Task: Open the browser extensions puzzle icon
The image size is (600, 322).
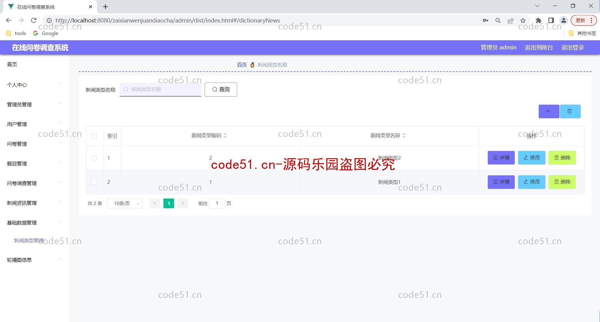Action: click(538, 20)
